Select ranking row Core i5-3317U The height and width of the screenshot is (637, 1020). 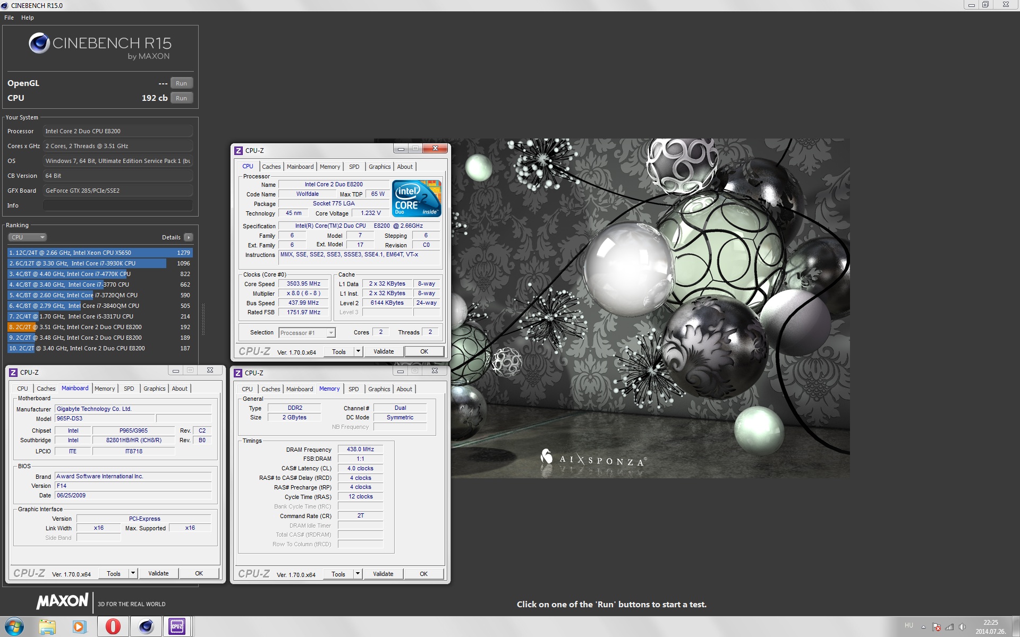(x=99, y=316)
